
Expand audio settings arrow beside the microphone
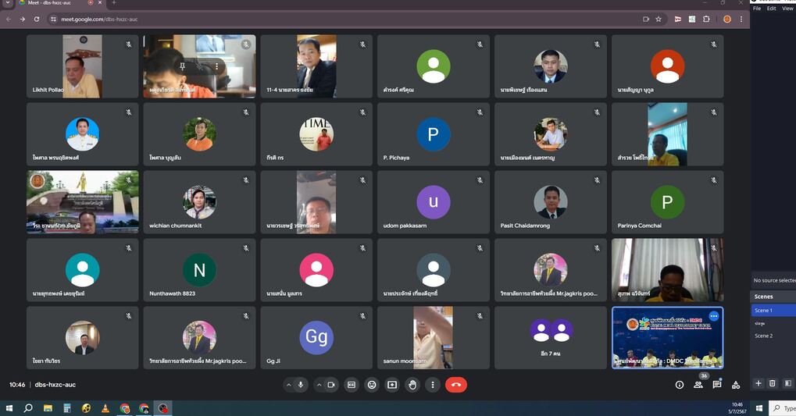click(x=289, y=385)
